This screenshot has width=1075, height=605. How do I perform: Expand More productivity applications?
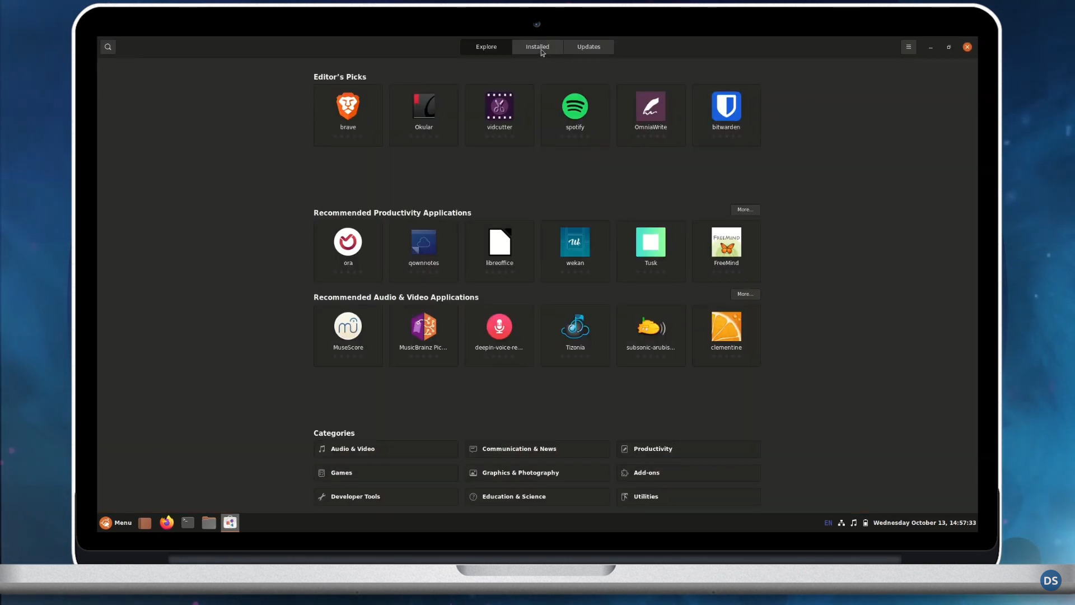(x=745, y=210)
